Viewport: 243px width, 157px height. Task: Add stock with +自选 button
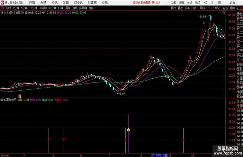[225, 8]
